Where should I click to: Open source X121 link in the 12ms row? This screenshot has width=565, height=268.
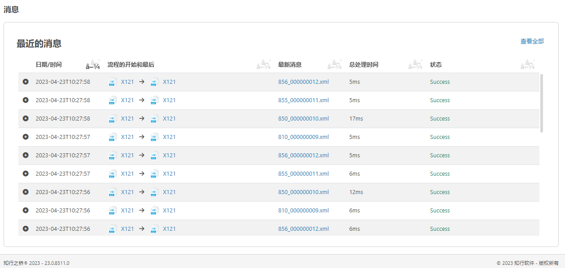pos(128,192)
